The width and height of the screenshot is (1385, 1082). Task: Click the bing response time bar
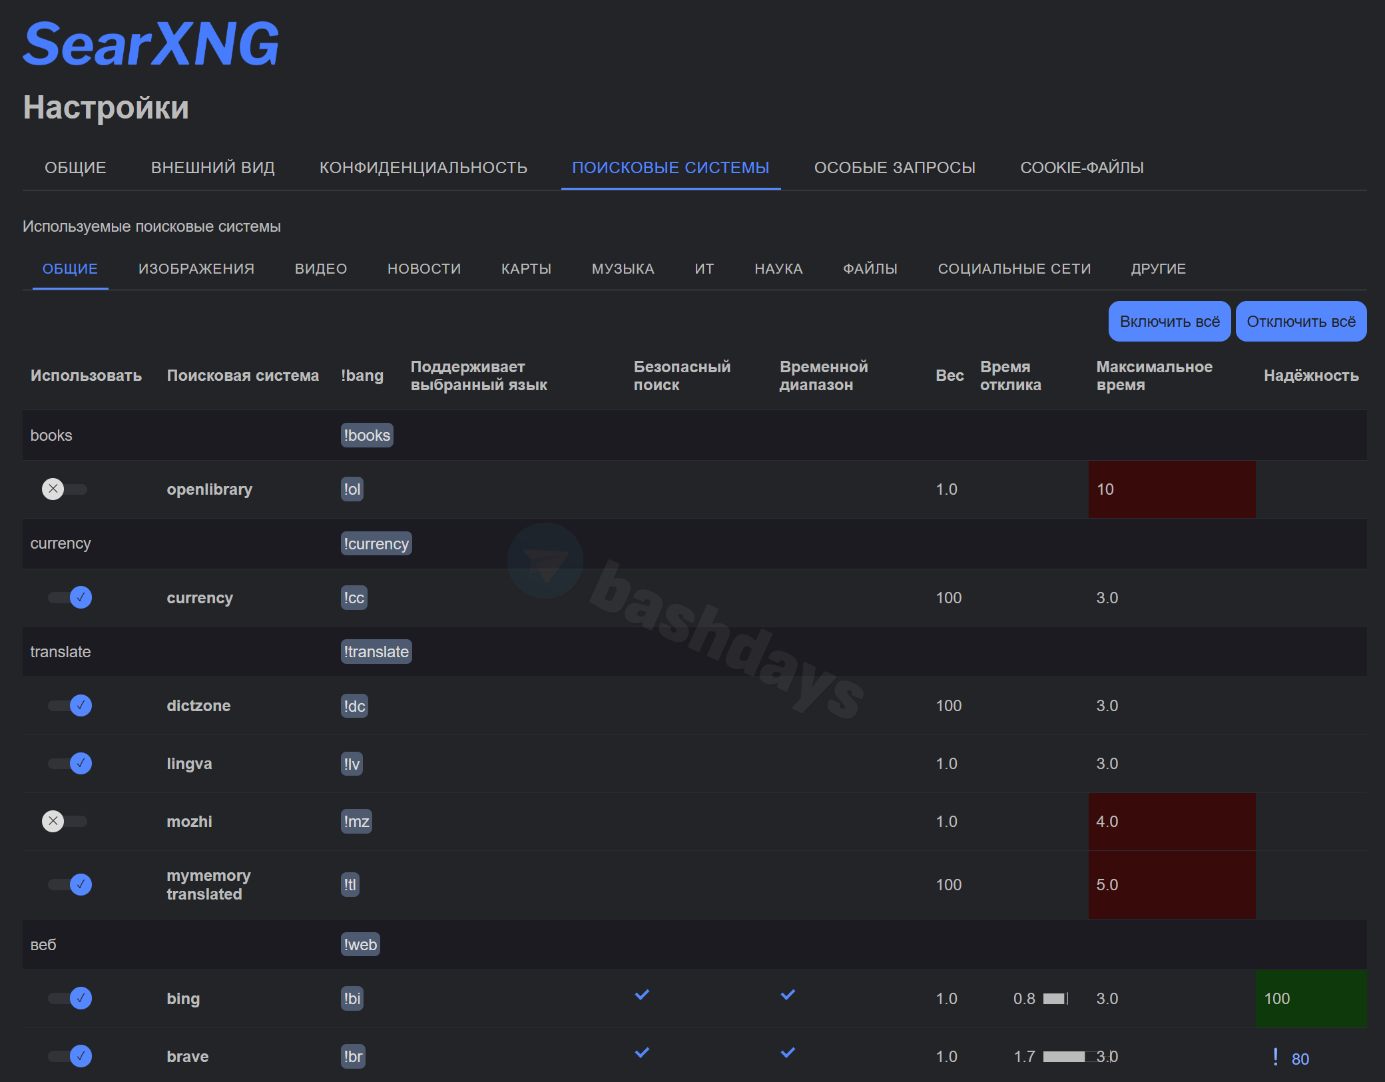pyautogui.click(x=1055, y=999)
